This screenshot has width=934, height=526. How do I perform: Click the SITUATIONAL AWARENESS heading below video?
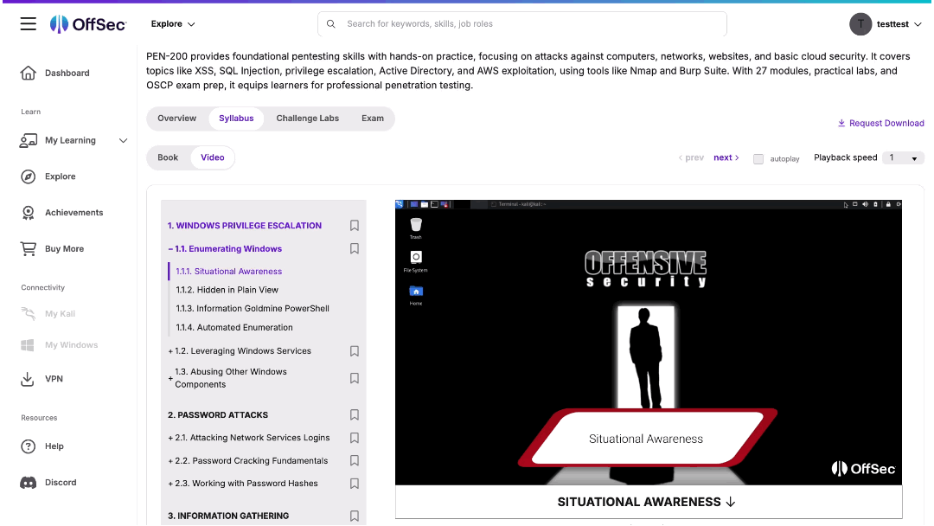point(646,502)
